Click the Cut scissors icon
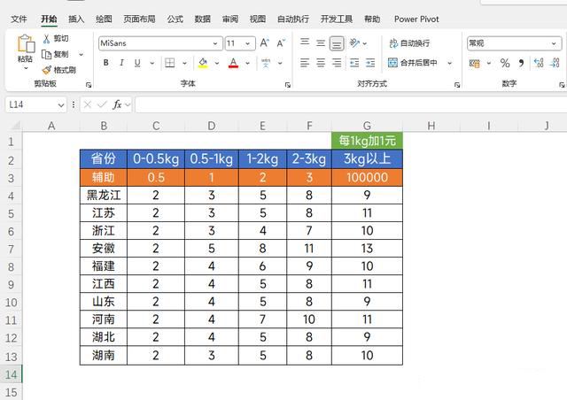567x400 pixels. click(47, 39)
